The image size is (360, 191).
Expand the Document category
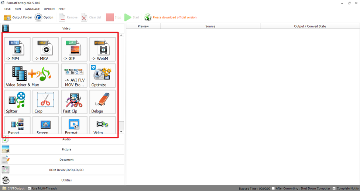[62, 160]
